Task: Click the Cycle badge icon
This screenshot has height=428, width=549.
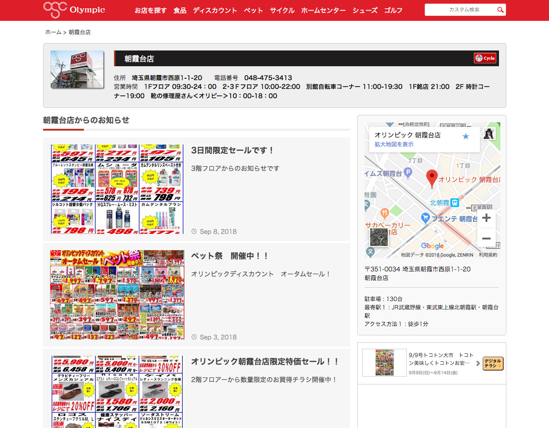Action: [x=485, y=58]
